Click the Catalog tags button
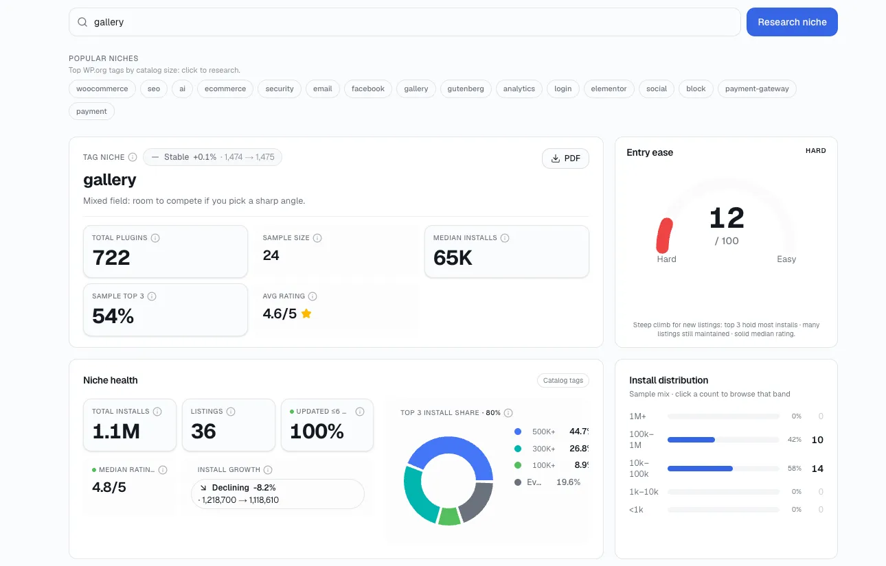 coord(563,381)
